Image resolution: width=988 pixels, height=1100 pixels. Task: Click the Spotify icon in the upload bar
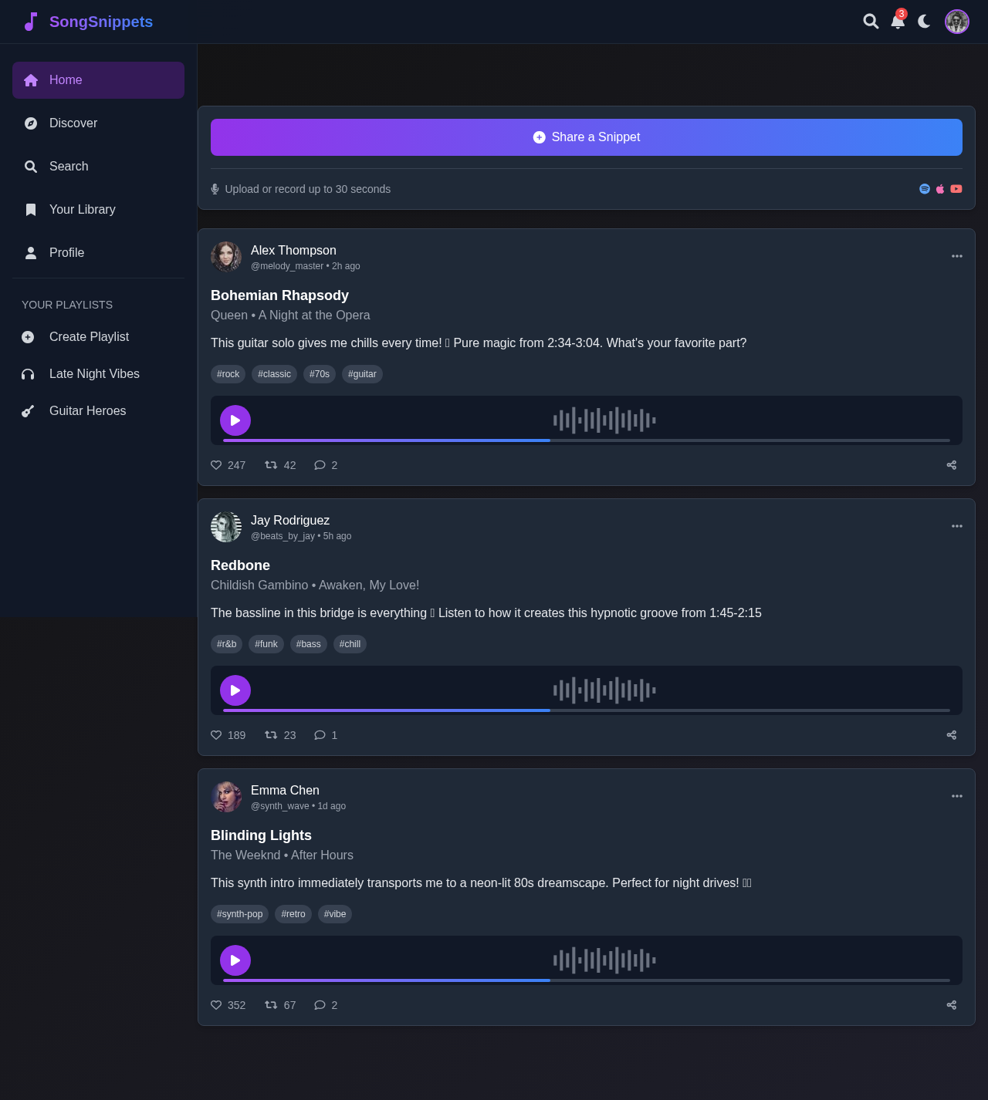click(x=924, y=189)
